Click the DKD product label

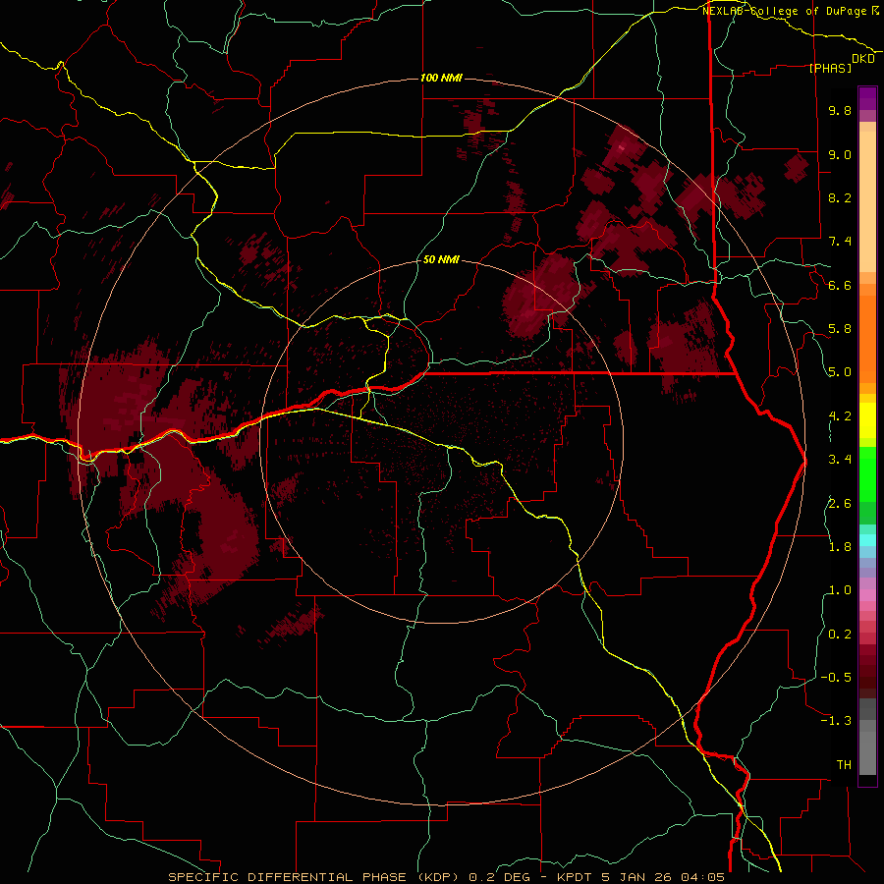coord(863,59)
